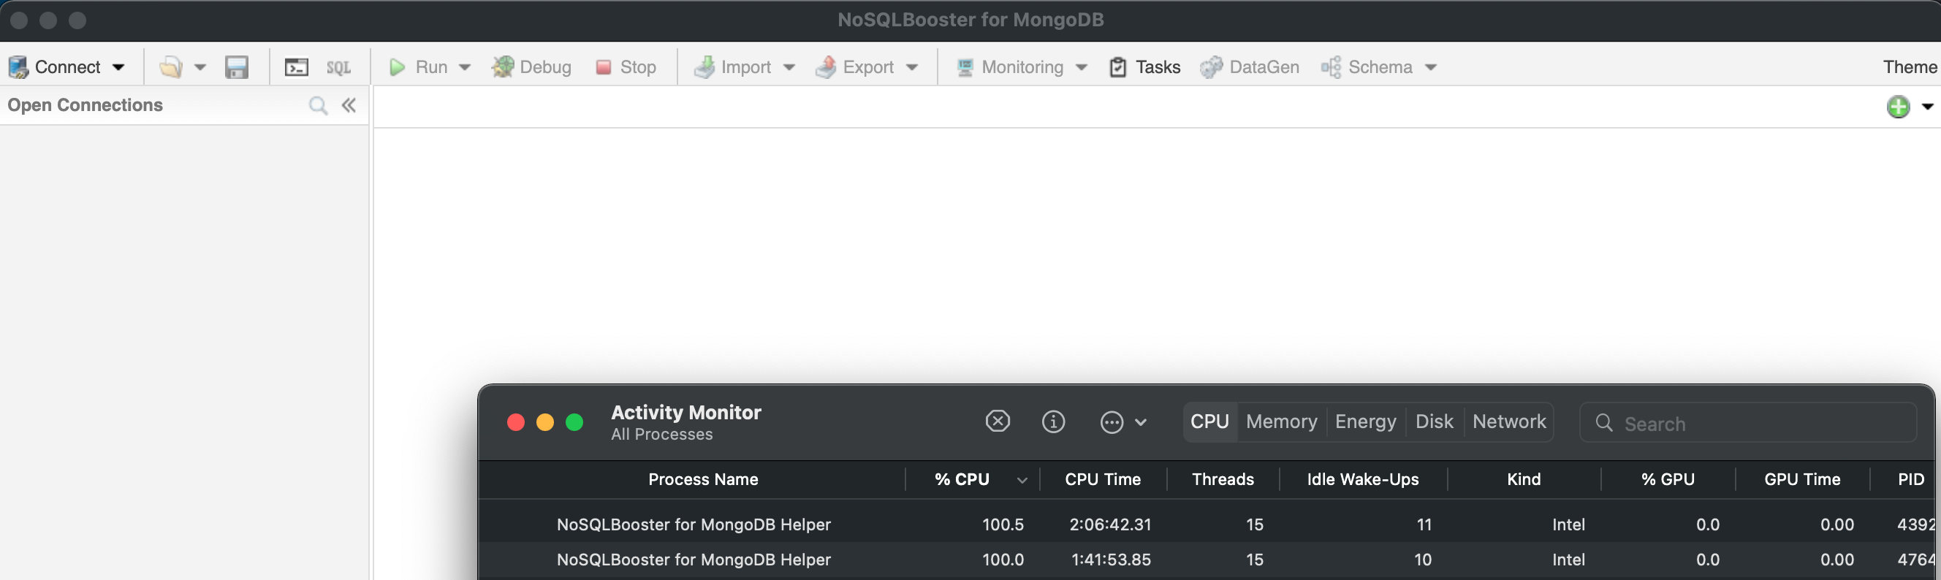Sort by CPU Time column
1941x580 pixels.
coord(1102,479)
